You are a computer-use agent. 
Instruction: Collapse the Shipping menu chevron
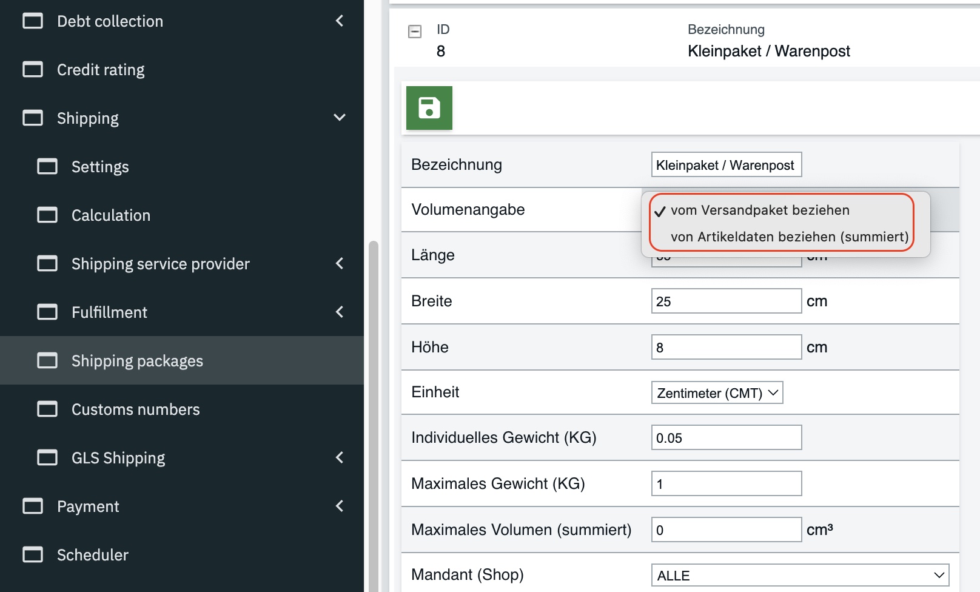pyautogui.click(x=340, y=118)
